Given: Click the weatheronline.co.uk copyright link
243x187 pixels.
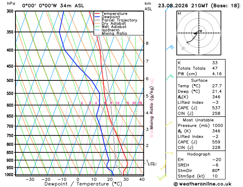Looking at the screenshot, I should 202,184.
